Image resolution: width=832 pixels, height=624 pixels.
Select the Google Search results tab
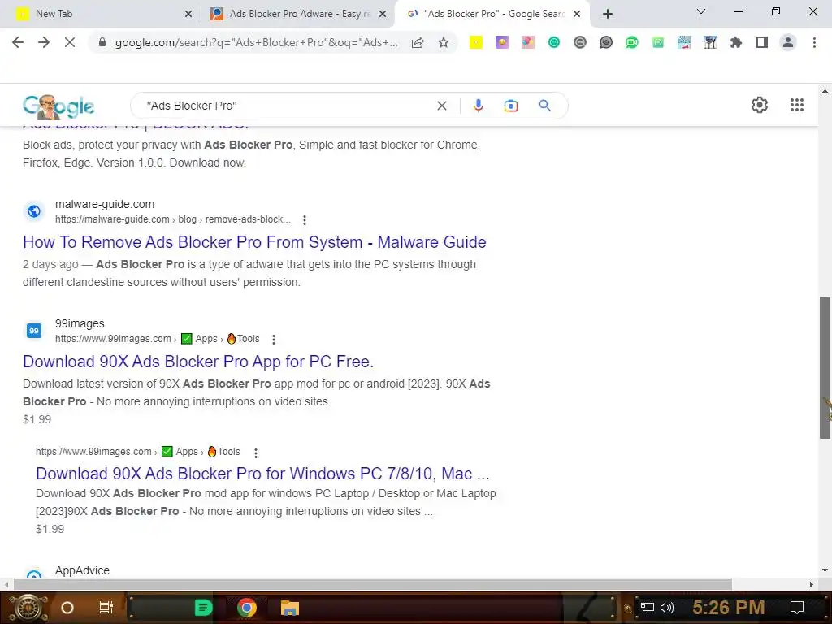pyautogui.click(x=492, y=14)
